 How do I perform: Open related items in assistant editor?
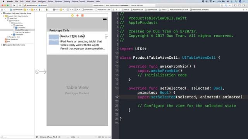click(114, 10)
